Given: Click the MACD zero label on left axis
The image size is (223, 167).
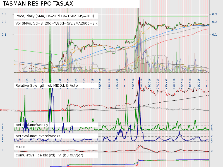Looking at the screenshot, I should (2, 150).
